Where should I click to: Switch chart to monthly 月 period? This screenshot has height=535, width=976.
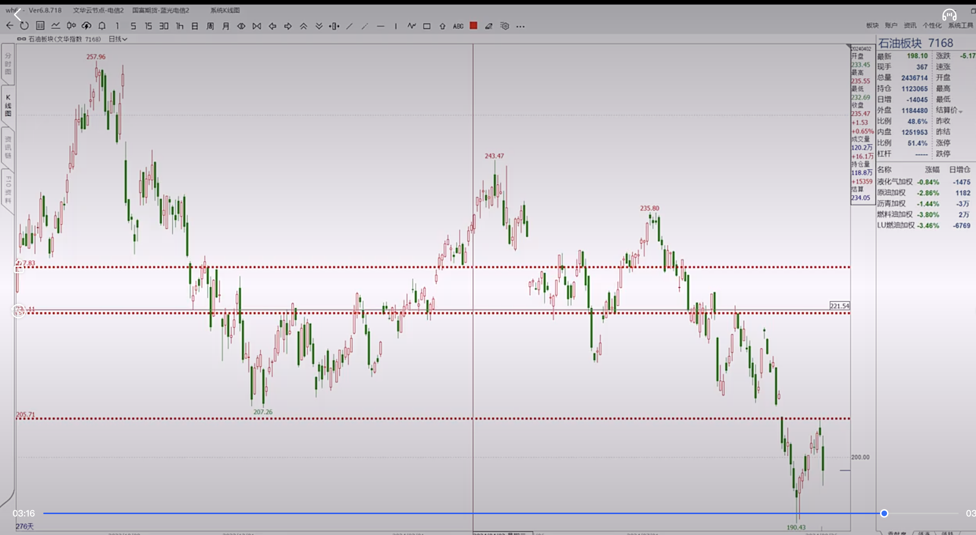(x=225, y=26)
